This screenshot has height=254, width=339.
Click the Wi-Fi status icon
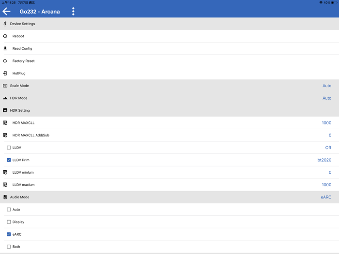pyautogui.click(x=321, y=2)
